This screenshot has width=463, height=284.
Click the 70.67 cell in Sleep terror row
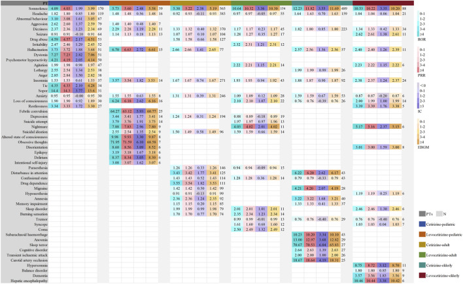click(x=298, y=245)
